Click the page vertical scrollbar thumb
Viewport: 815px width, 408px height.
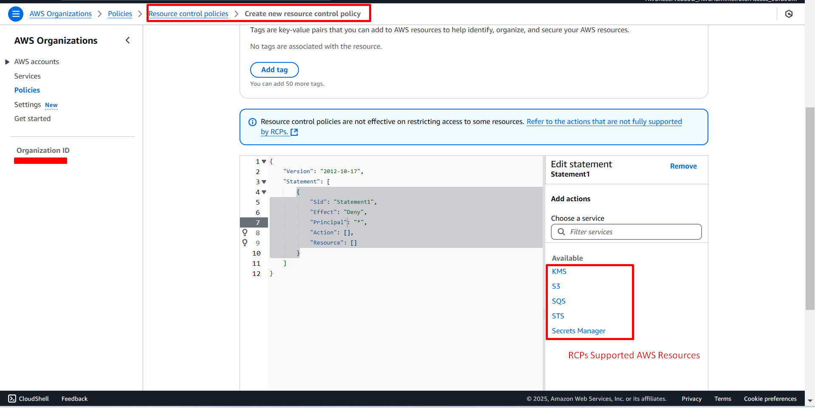pyautogui.click(x=810, y=209)
